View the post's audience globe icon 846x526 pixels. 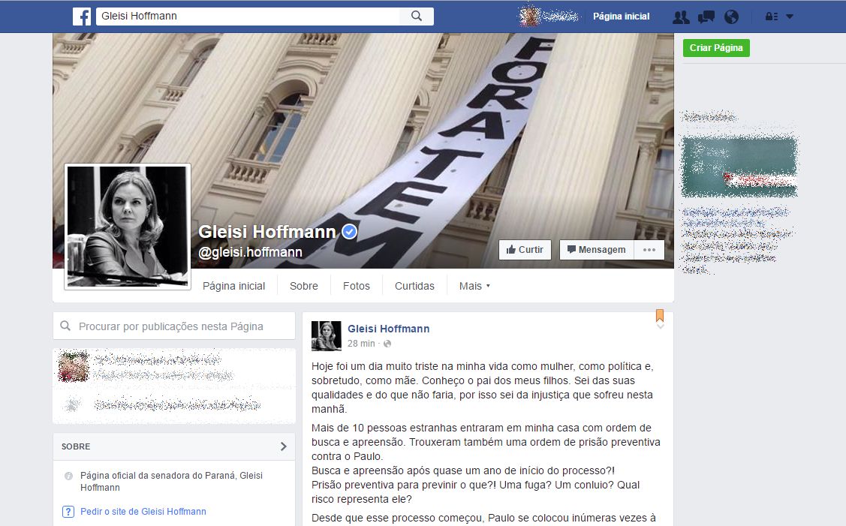387,344
